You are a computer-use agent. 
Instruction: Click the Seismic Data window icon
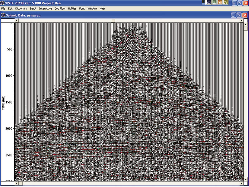point(3,15)
